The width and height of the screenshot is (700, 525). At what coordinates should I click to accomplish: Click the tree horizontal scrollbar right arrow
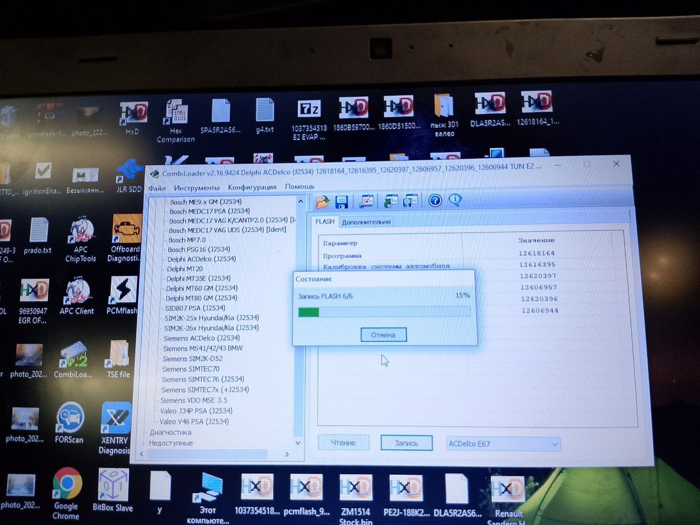tap(286, 454)
